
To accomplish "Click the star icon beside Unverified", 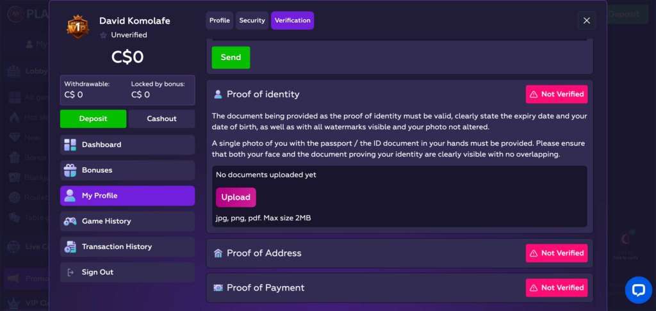I will (x=103, y=35).
